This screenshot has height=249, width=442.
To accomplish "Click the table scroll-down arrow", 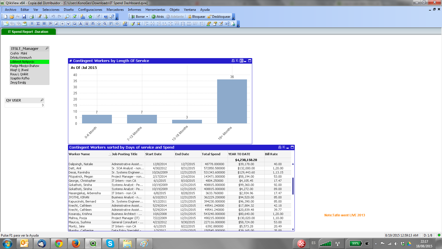I will click(x=293, y=229).
